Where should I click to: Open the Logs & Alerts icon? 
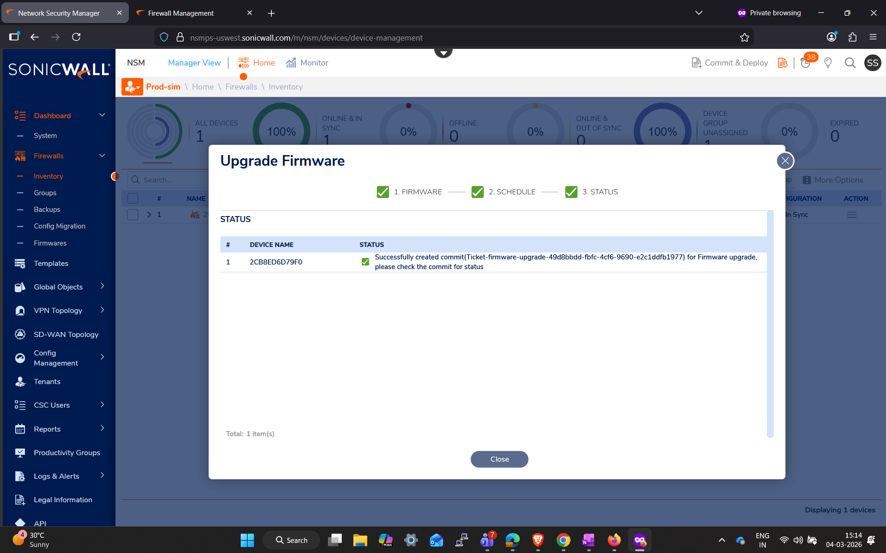tap(20, 476)
